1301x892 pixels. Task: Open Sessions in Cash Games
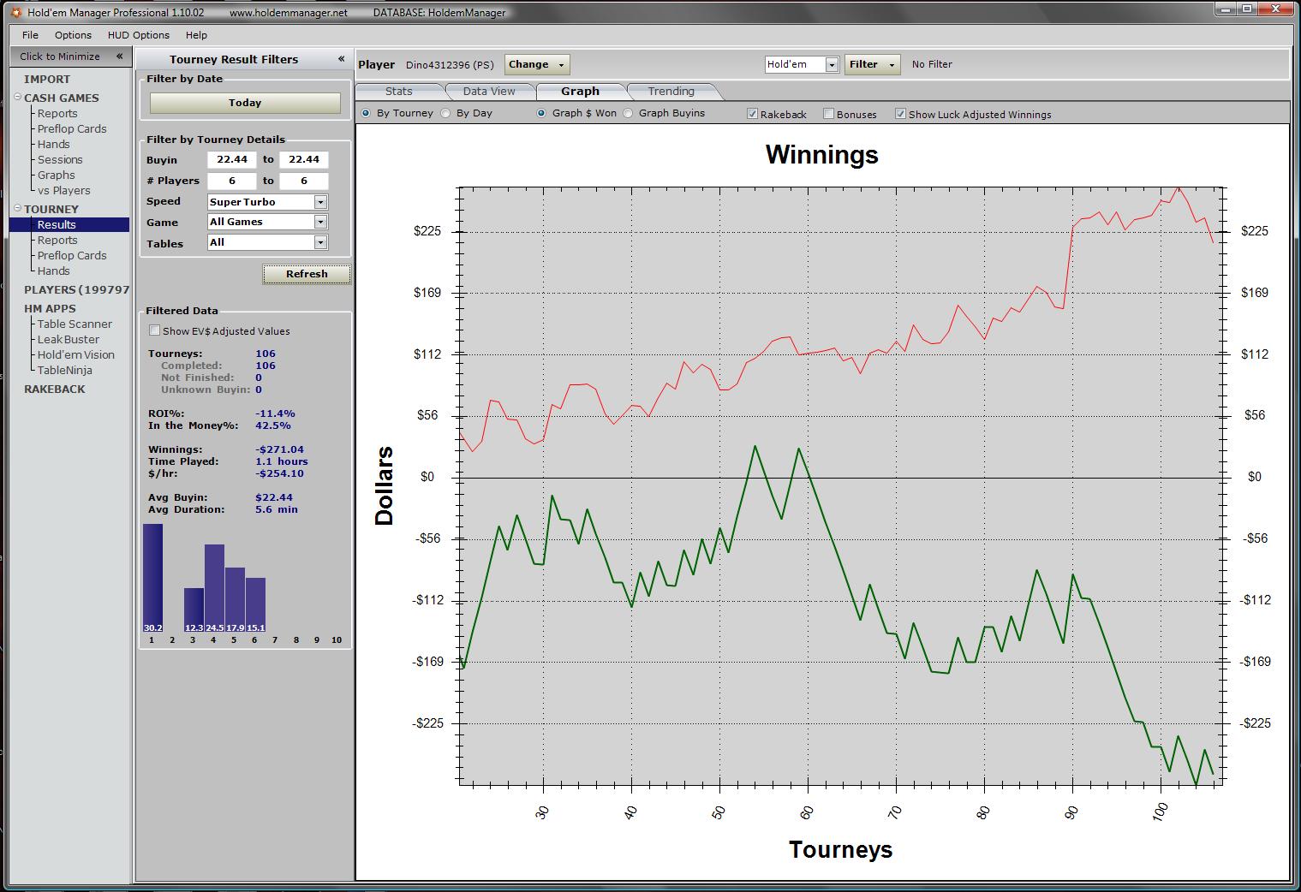point(60,159)
